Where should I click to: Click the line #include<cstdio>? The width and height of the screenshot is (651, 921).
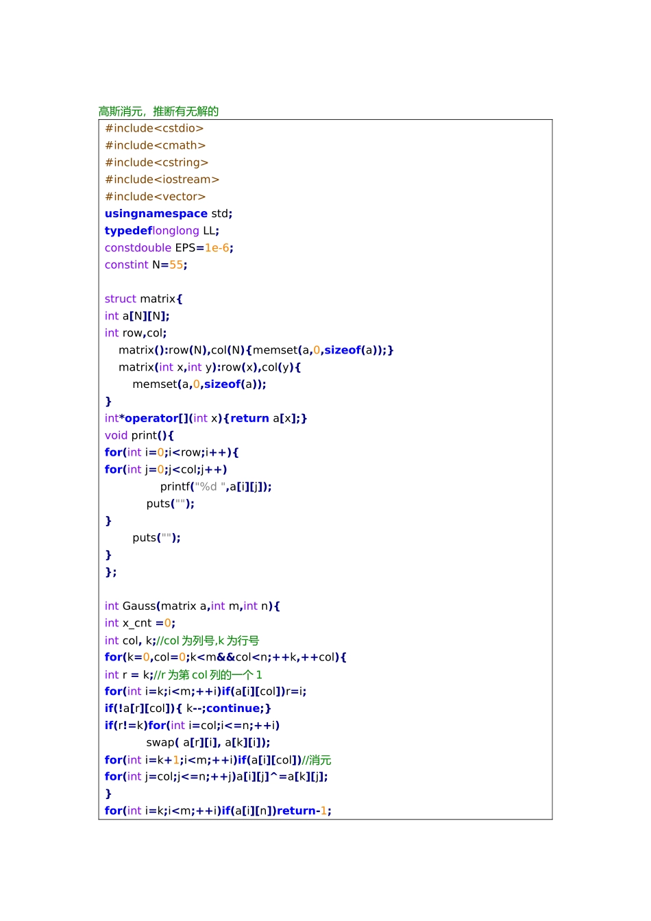[x=154, y=128]
